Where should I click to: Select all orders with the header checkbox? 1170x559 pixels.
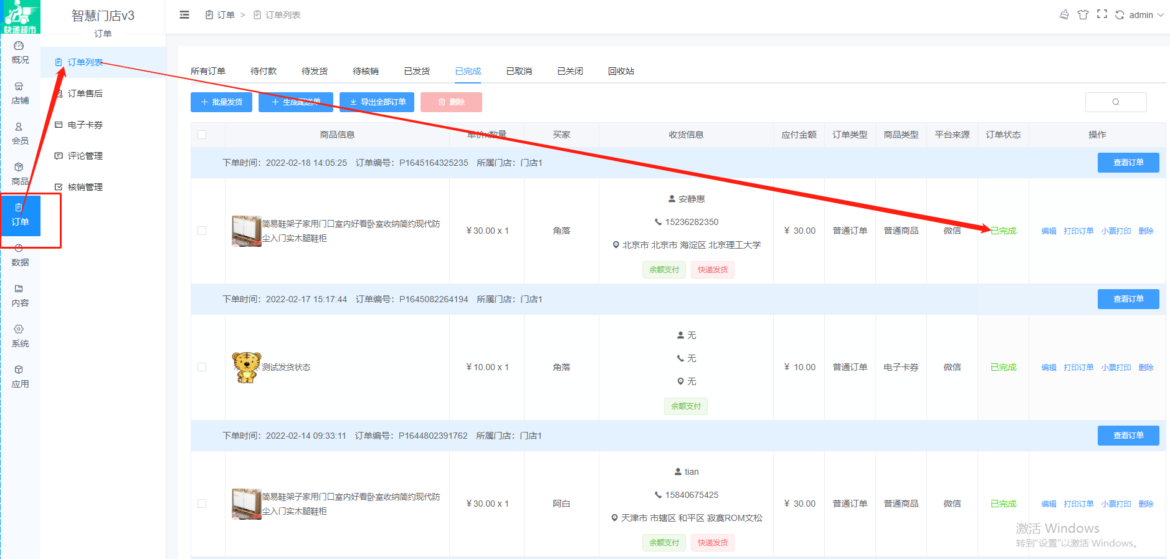pyautogui.click(x=202, y=135)
